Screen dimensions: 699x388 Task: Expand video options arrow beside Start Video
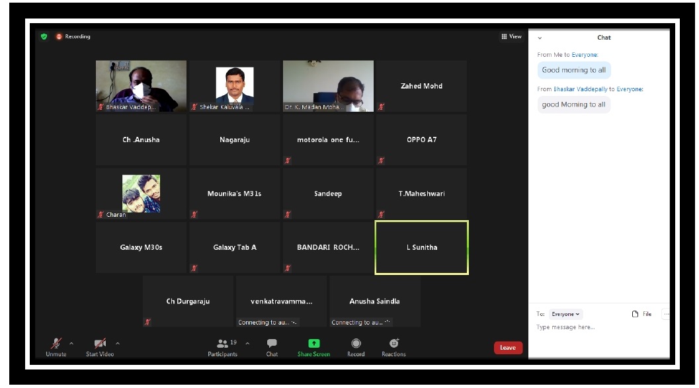(x=118, y=343)
